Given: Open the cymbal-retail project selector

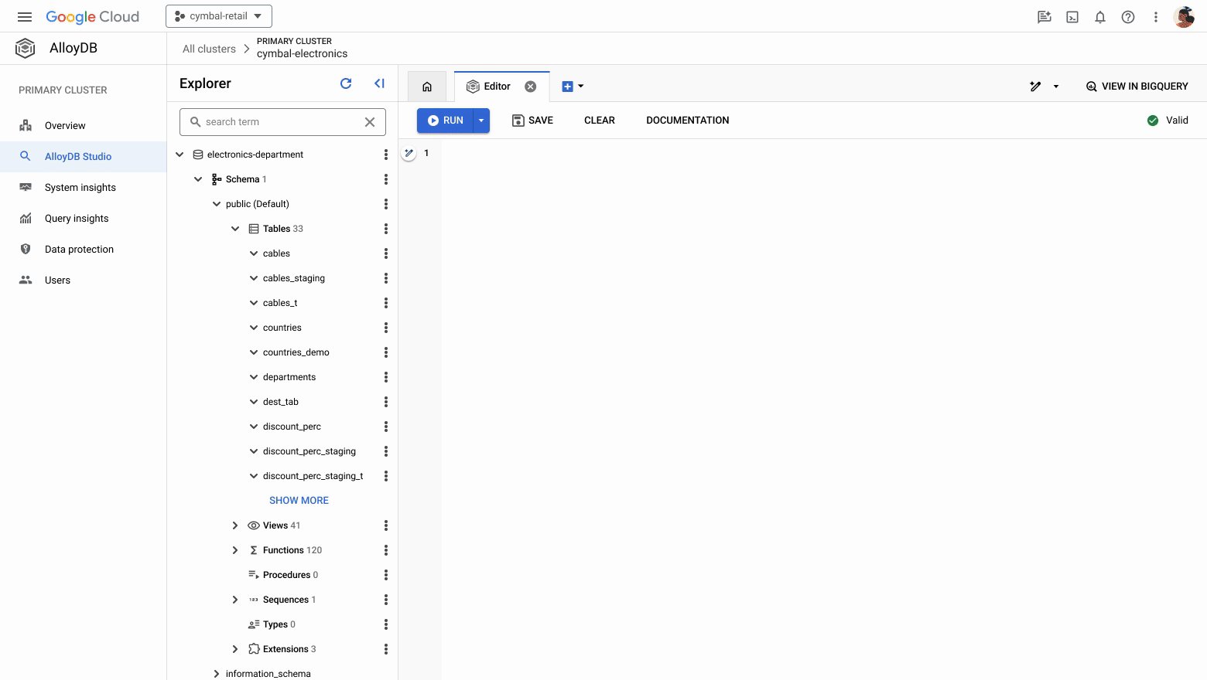Looking at the screenshot, I should (x=219, y=16).
